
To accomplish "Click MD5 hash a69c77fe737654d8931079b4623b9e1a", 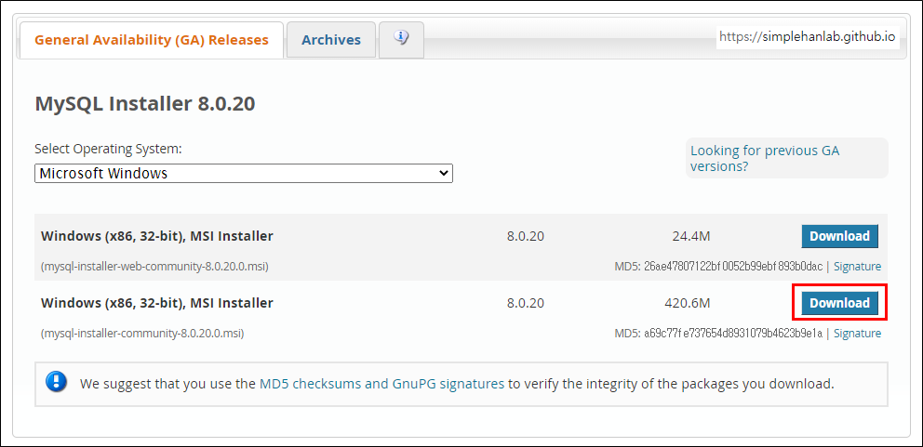I will click(733, 334).
